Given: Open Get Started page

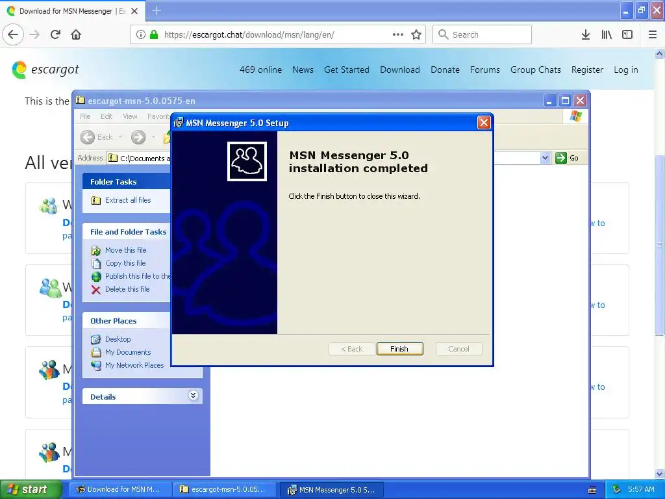Looking at the screenshot, I should pos(347,70).
